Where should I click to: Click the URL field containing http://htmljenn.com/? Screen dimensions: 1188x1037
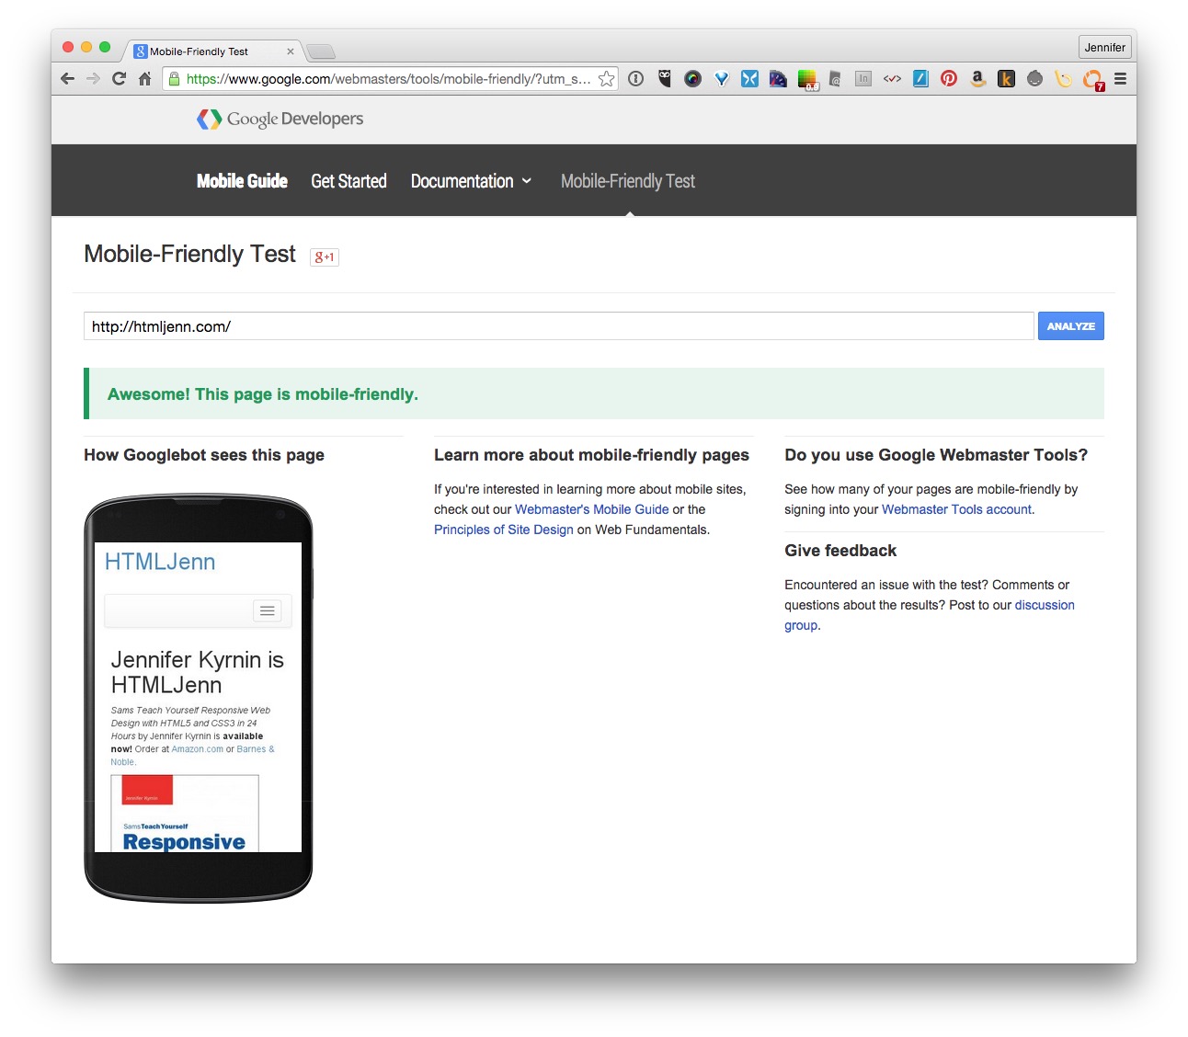[559, 326]
